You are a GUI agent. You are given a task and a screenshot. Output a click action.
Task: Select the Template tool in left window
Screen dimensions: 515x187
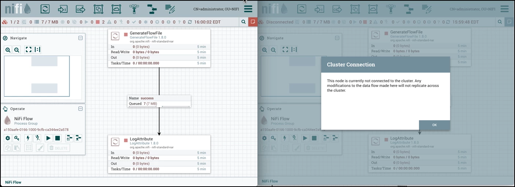tap(152, 8)
